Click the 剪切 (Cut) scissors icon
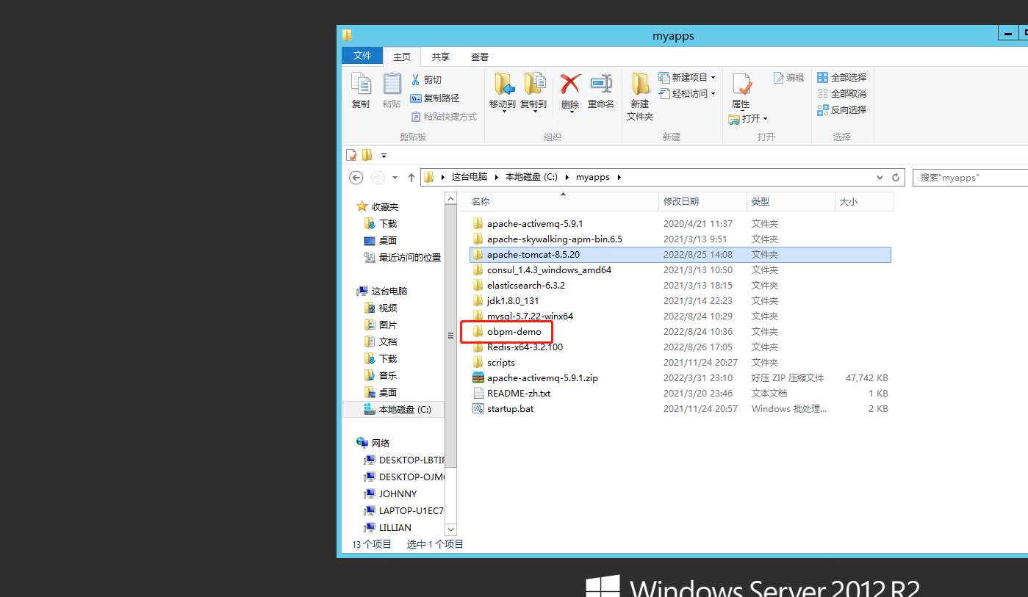Screen dimensions: 1028x597 (x=416, y=79)
